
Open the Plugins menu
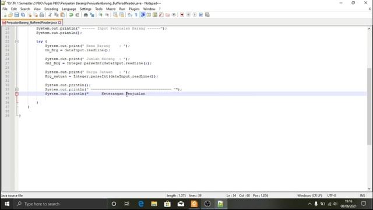click(x=134, y=9)
